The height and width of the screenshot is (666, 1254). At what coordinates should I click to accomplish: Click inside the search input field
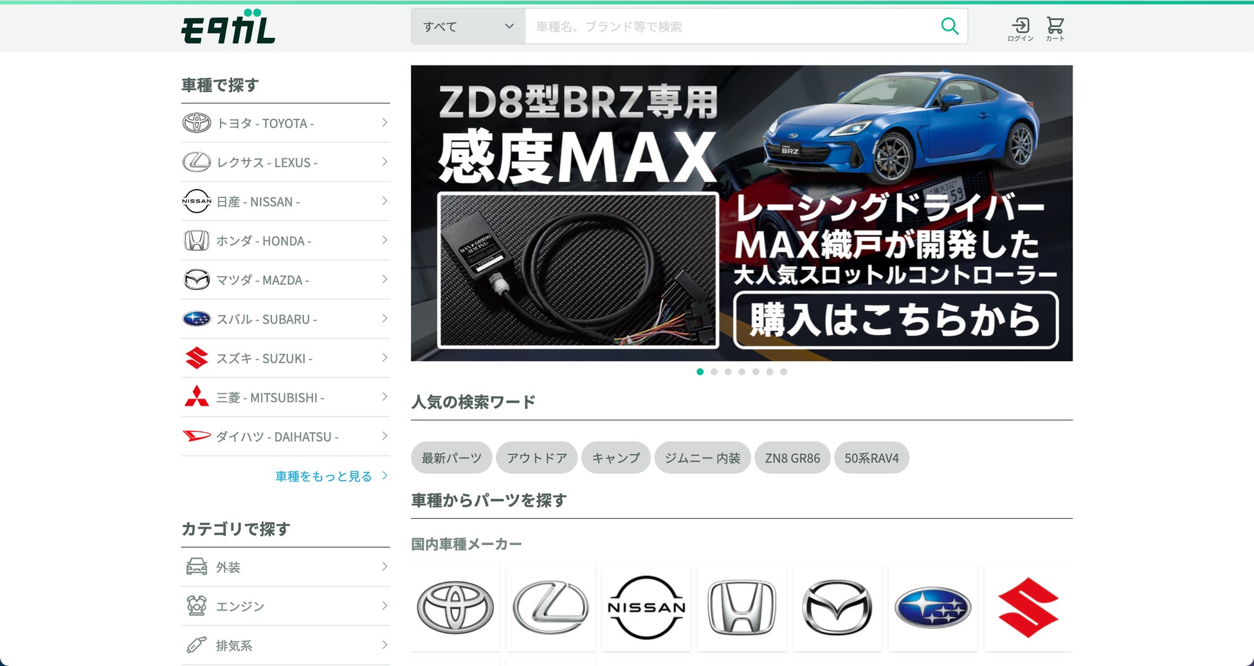click(707, 26)
